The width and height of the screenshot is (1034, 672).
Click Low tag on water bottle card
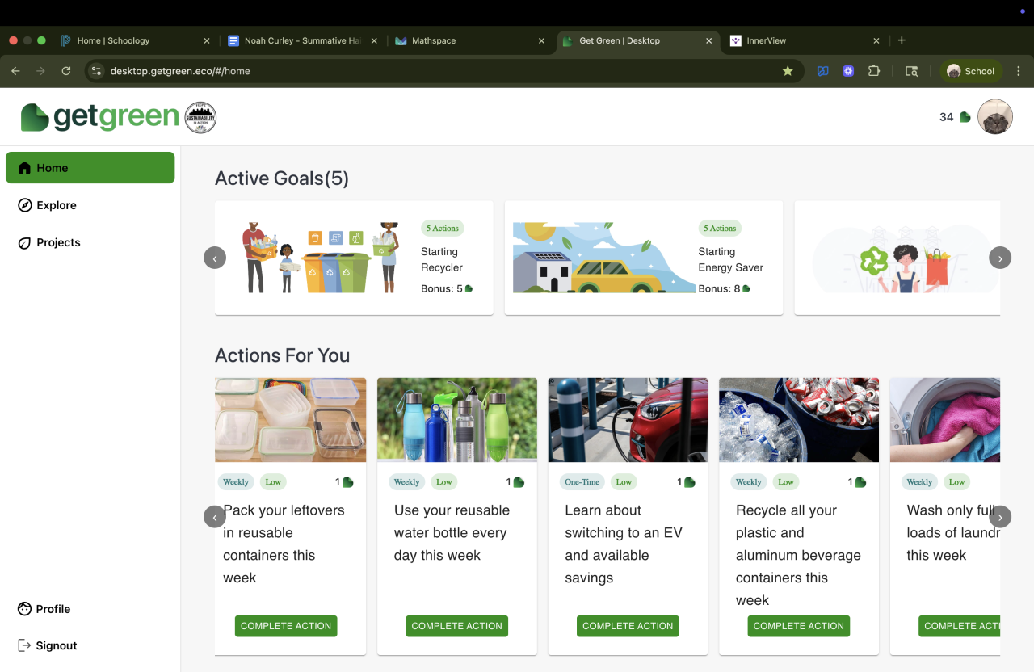coord(444,482)
